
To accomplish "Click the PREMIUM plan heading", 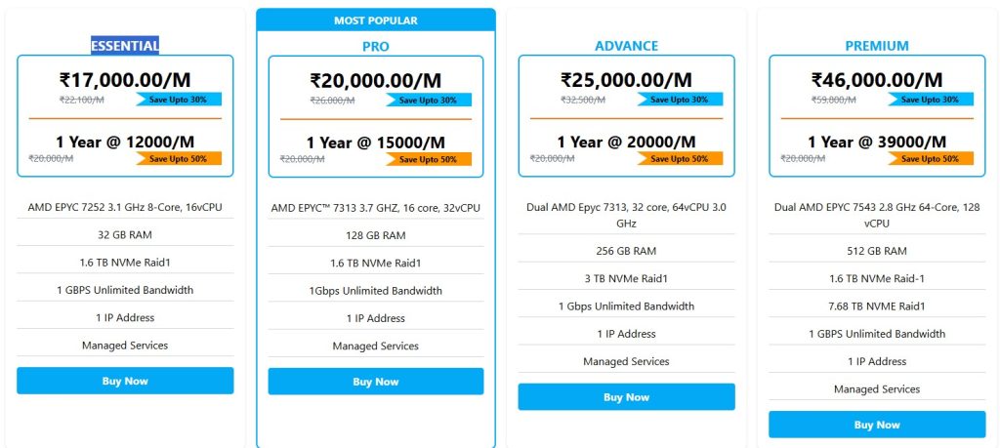I will (877, 46).
